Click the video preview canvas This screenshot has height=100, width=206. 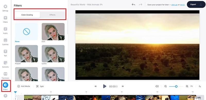point(137,45)
